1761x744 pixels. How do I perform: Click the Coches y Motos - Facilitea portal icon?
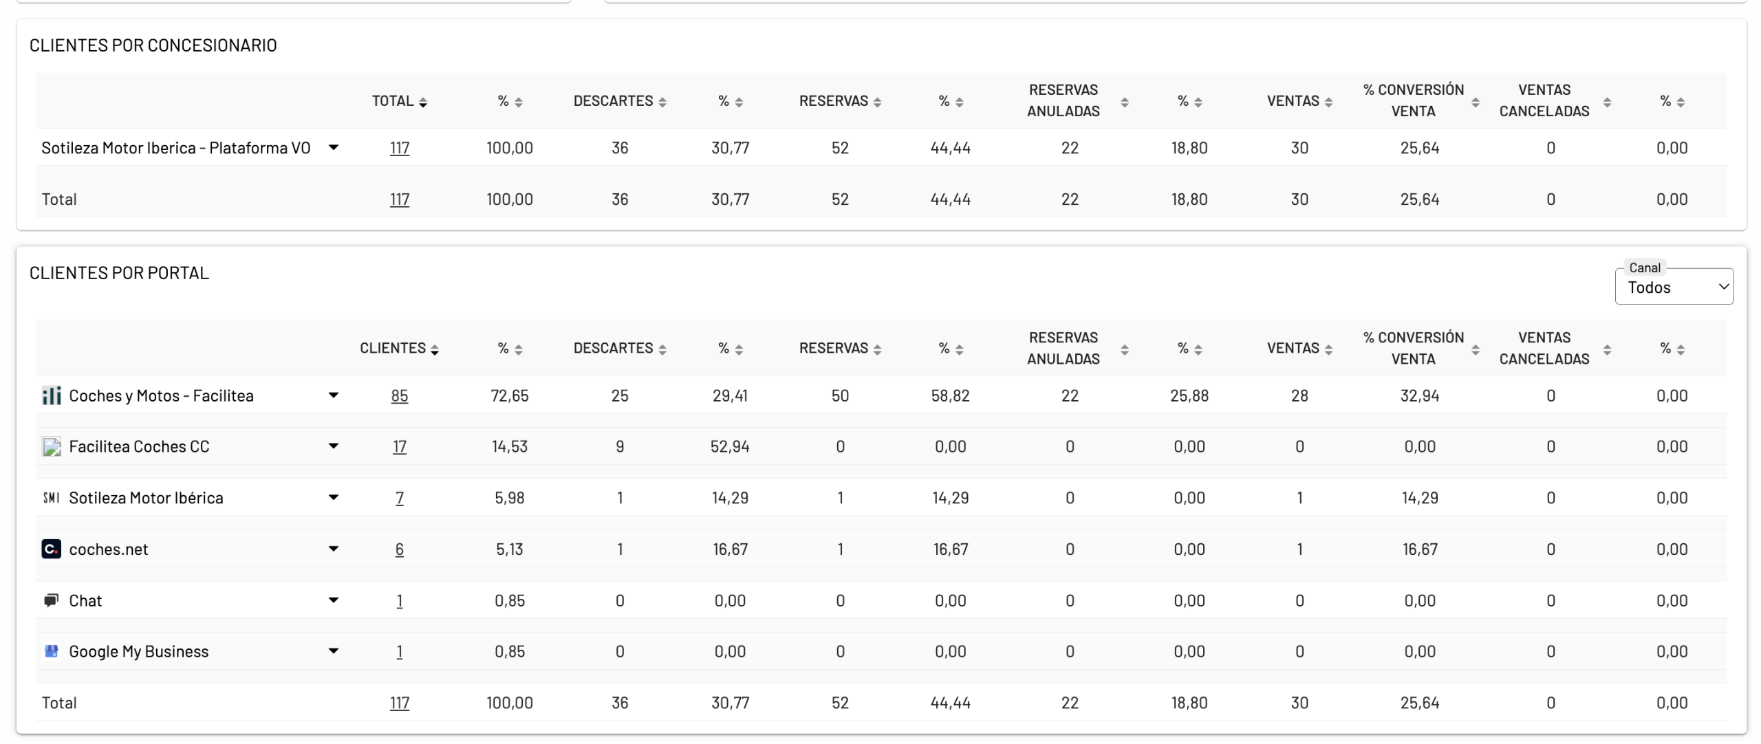click(52, 396)
